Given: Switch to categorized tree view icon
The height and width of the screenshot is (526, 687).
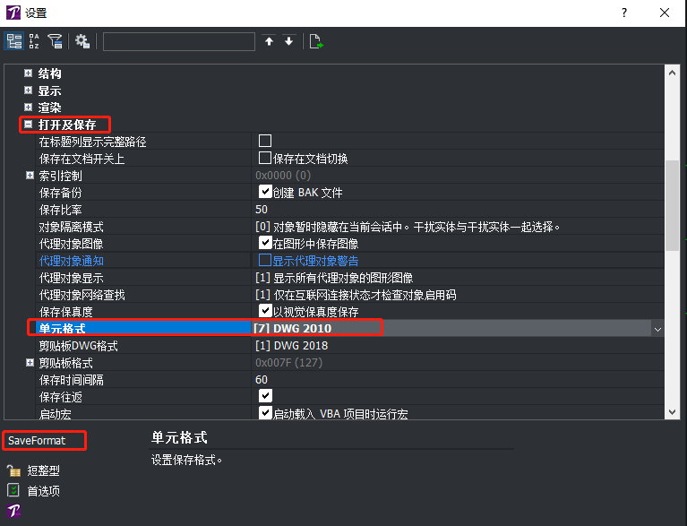Looking at the screenshot, I should [14, 41].
